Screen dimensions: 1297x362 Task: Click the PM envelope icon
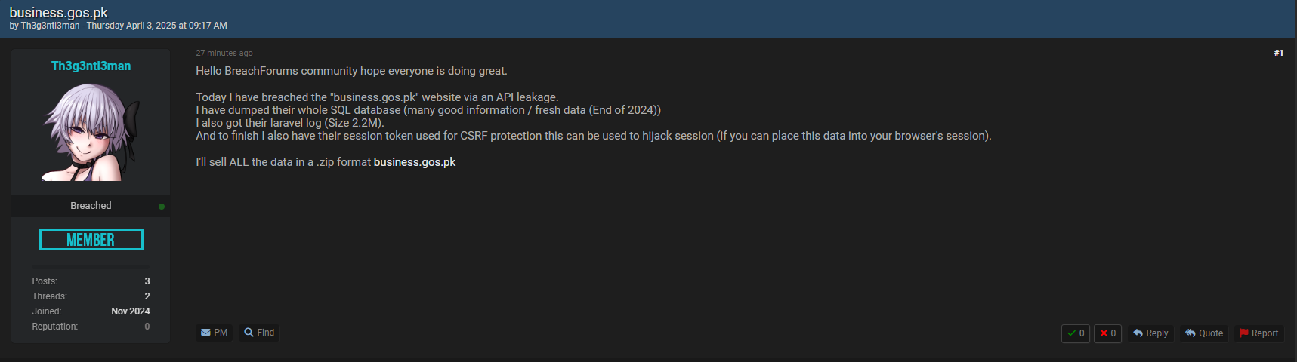coord(205,333)
